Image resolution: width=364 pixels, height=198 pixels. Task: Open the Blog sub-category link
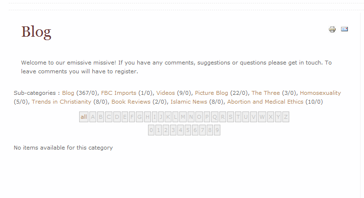(x=68, y=93)
